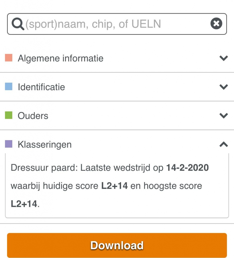Open the Ouders heading
The height and width of the screenshot is (258, 234).
click(x=33, y=116)
